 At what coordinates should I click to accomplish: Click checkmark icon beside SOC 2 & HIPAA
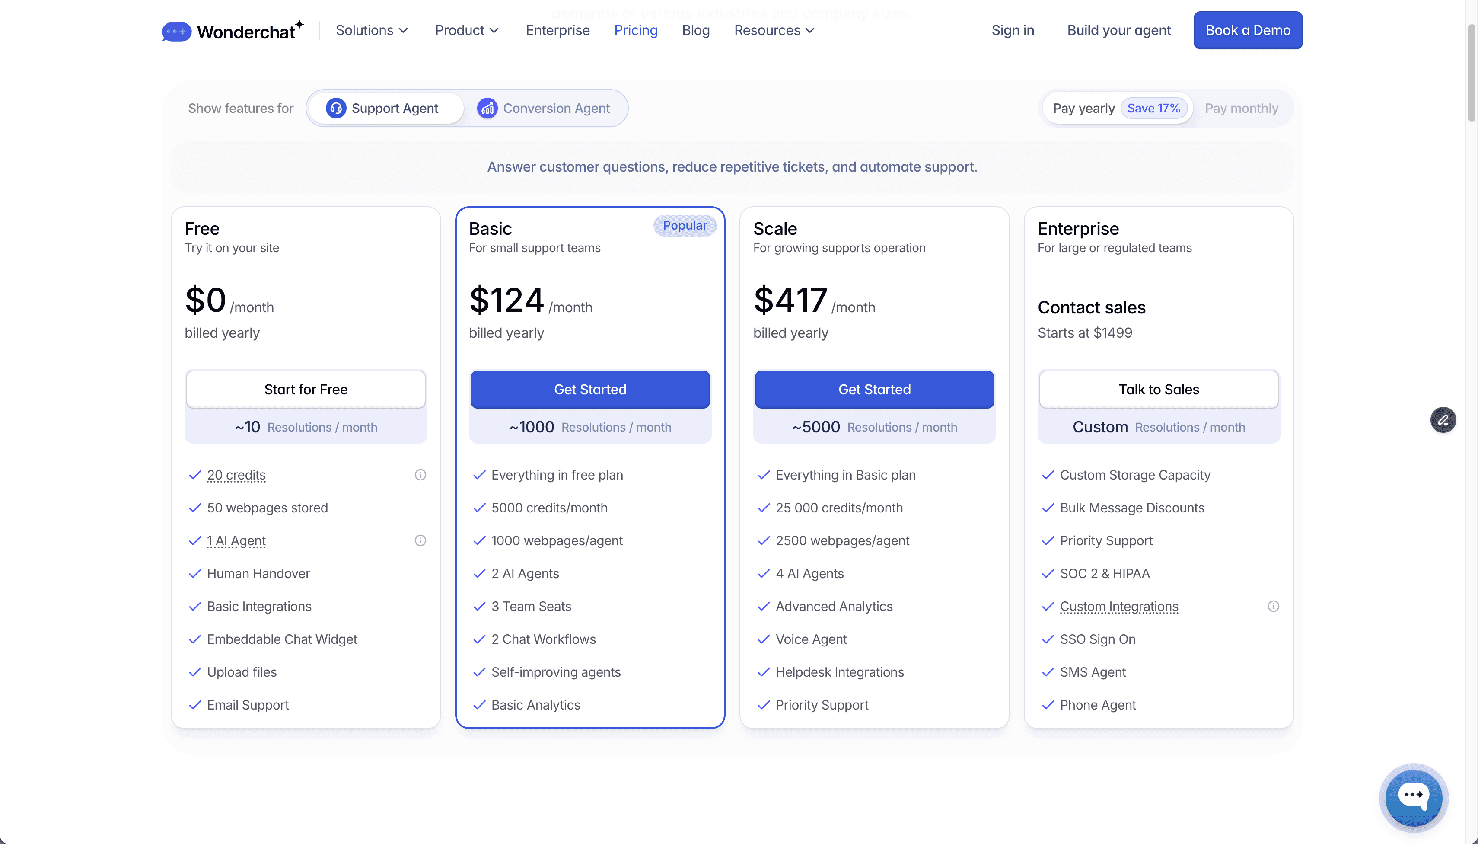coord(1048,573)
